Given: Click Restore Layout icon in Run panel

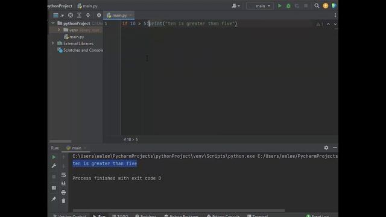Looking at the screenshot, I should [54, 188].
